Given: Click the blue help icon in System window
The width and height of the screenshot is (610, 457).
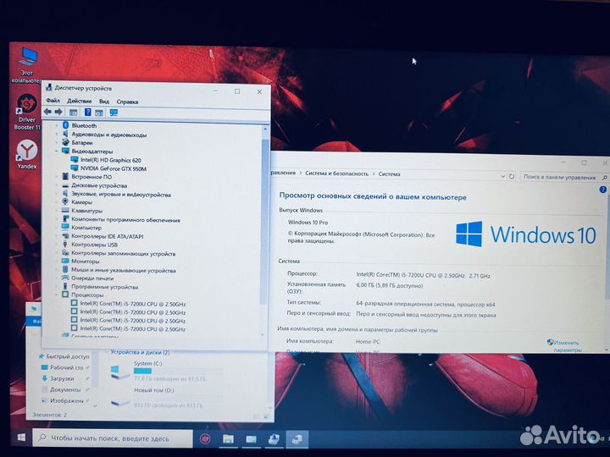Looking at the screenshot, I should [602, 190].
